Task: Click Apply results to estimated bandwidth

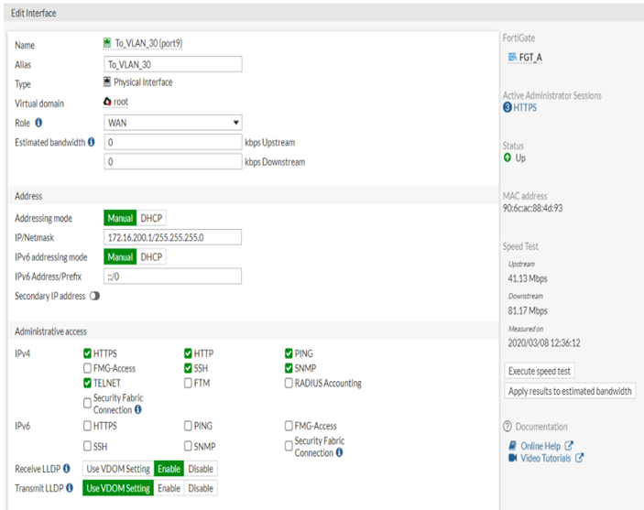Action: click(570, 391)
